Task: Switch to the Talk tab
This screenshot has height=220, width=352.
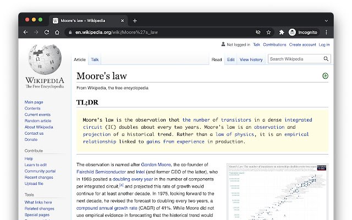Action: (x=95, y=59)
